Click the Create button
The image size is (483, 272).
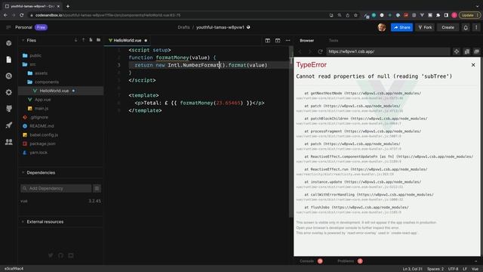coord(448,27)
